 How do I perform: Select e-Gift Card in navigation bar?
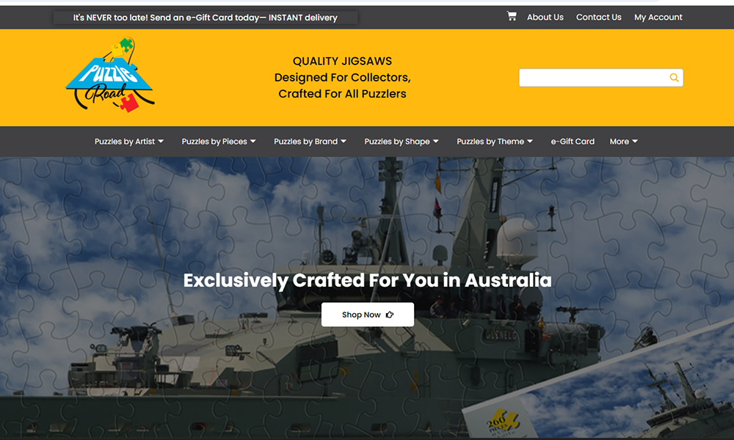pyautogui.click(x=573, y=142)
